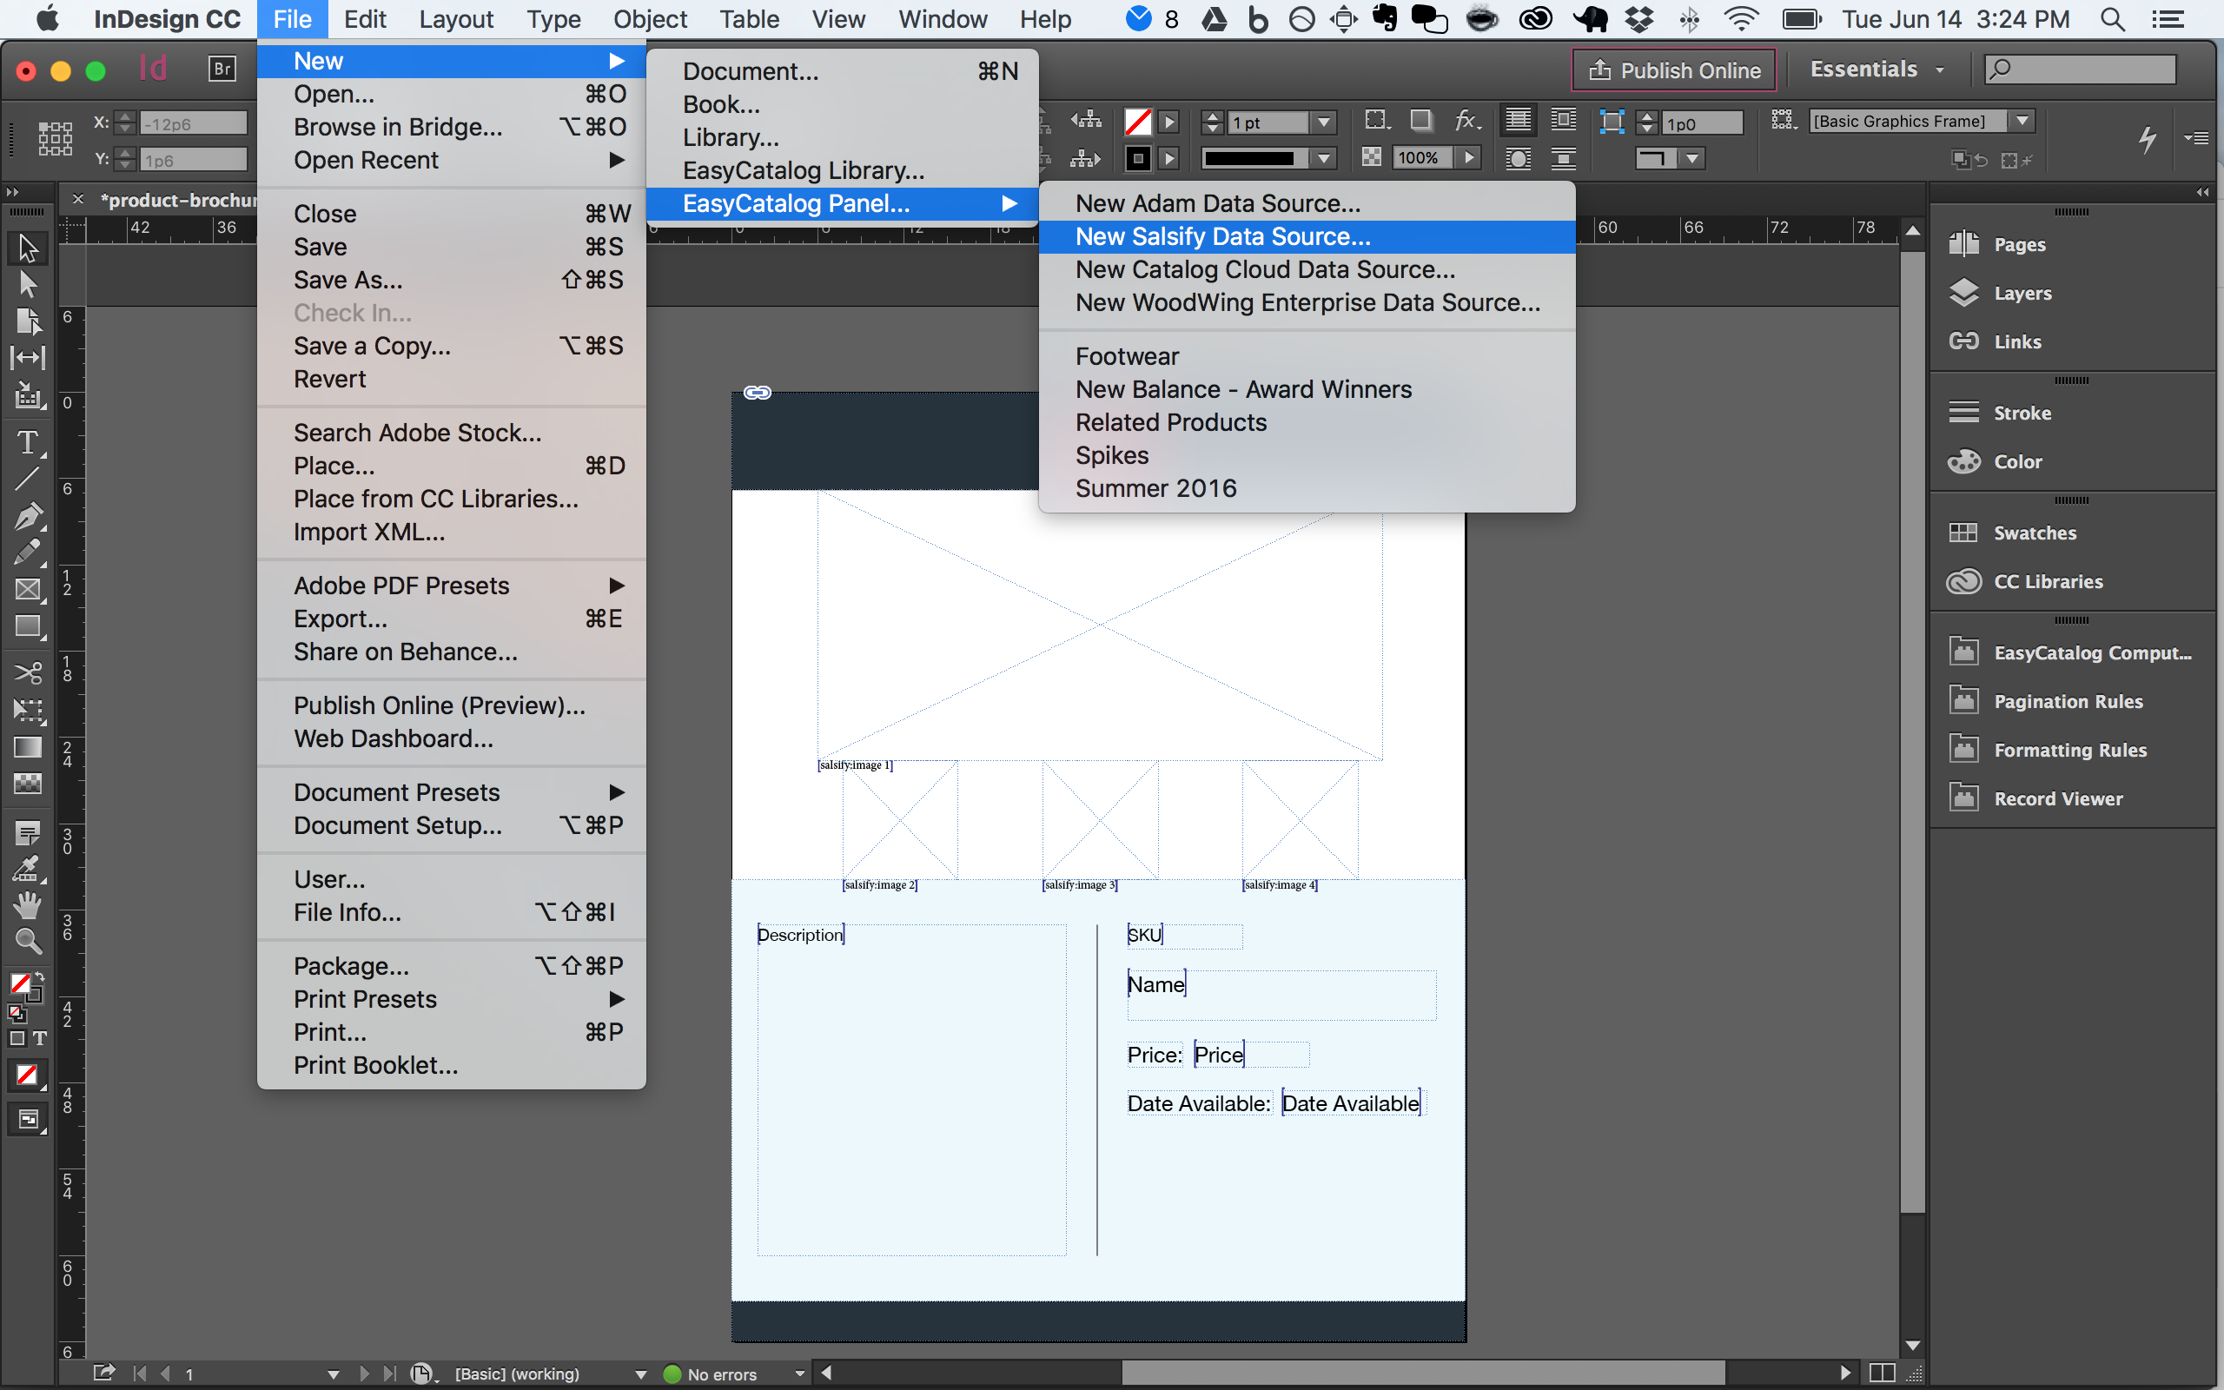This screenshot has height=1390, width=2224.
Task: Toggle formatting affects container button
Action: (x=17, y=1039)
